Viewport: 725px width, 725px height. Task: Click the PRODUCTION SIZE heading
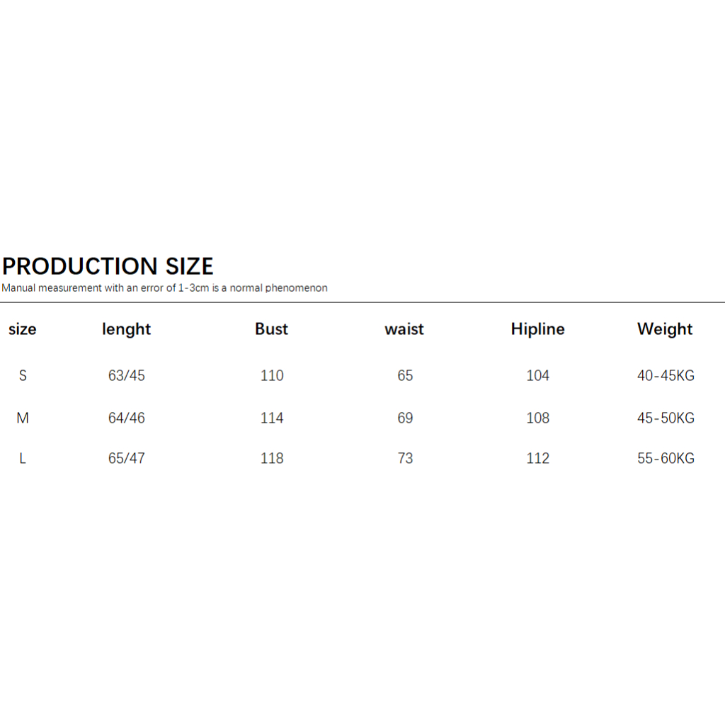(108, 266)
